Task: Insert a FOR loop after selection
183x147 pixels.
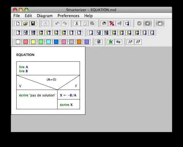Action: coord(114,33)
